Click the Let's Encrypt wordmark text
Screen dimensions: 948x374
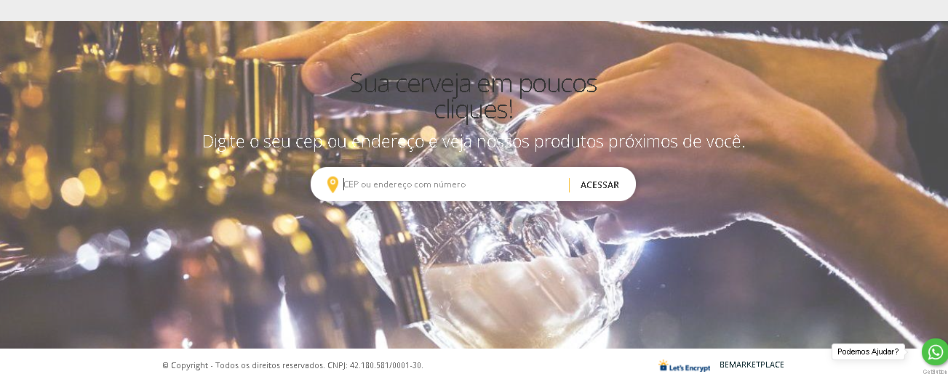pos(690,367)
